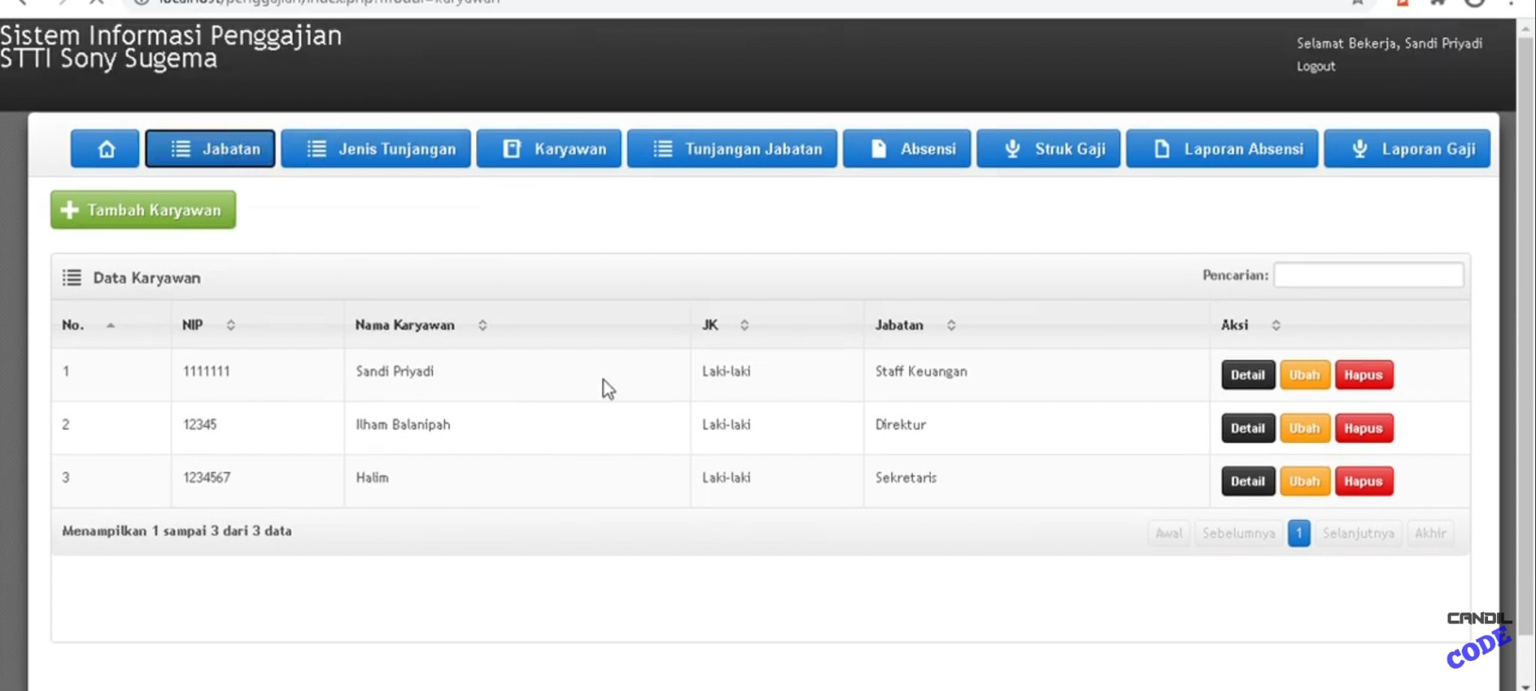
Task: Click the Karyawan person icon
Action: [x=512, y=148]
